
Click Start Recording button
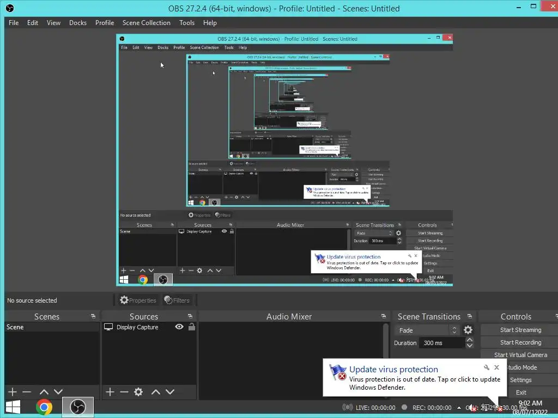(520, 342)
